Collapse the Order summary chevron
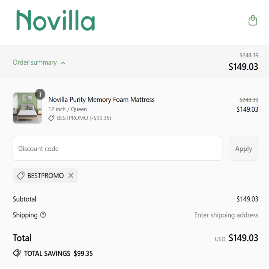Viewport: 269px width, 269px height. tap(63, 63)
